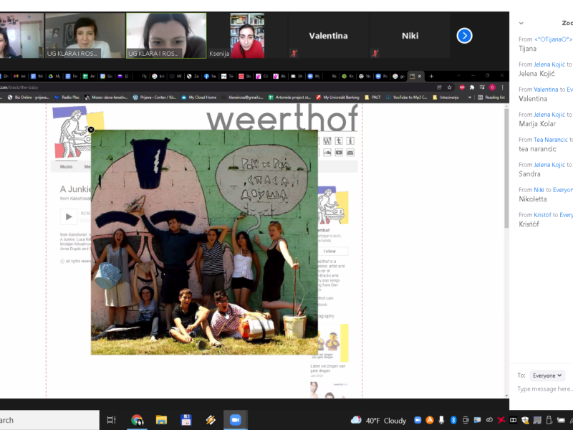Open the PACT bookmark folder
Screen dimensions: 573x430
tap(372, 97)
